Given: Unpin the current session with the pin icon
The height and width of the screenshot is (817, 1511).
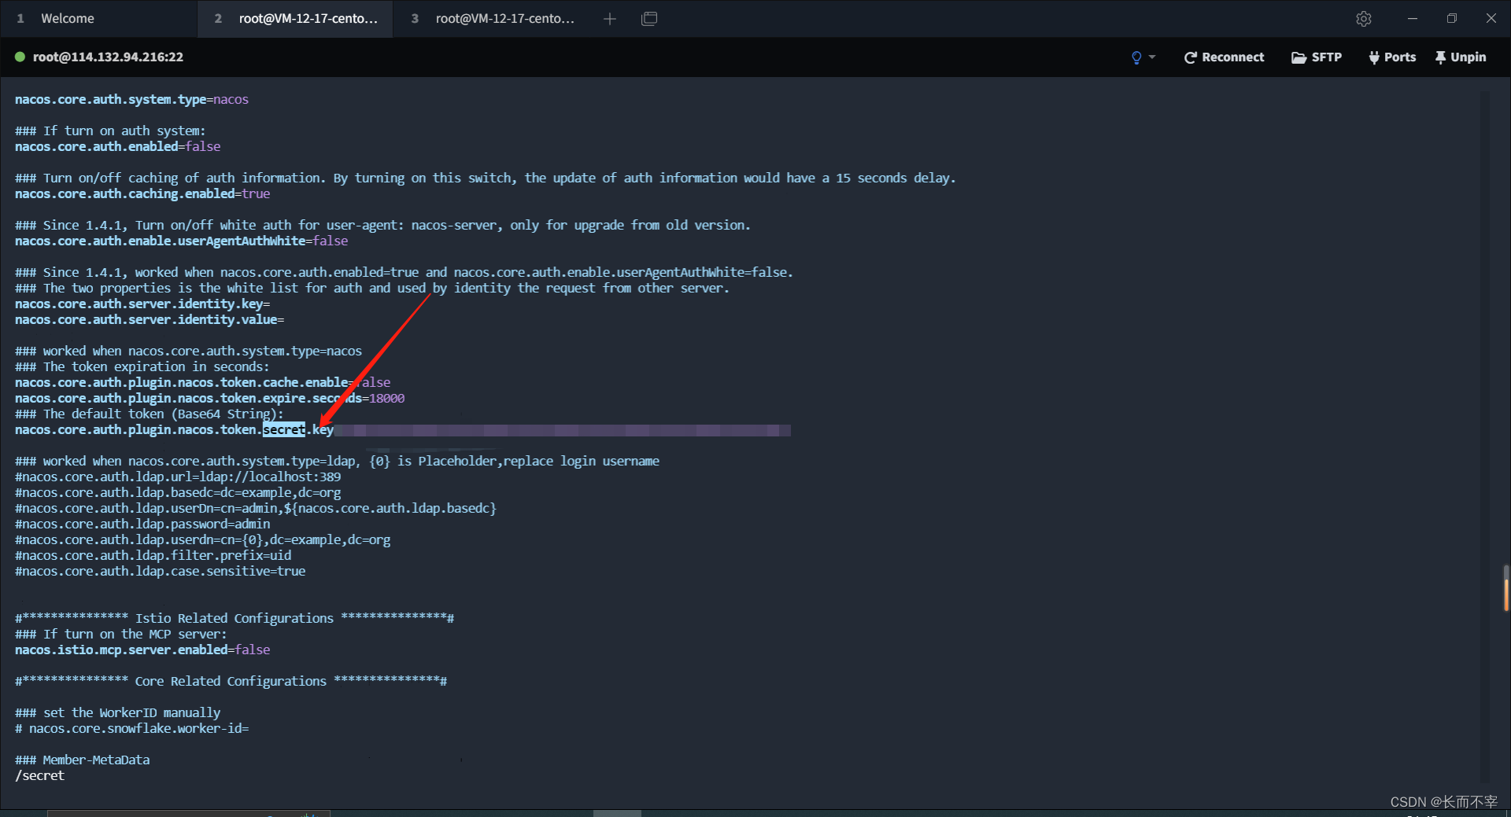Looking at the screenshot, I should [1441, 57].
